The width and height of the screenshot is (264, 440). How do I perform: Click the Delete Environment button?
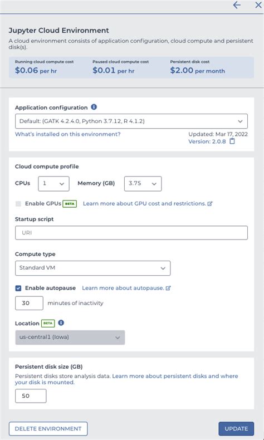coord(48,429)
